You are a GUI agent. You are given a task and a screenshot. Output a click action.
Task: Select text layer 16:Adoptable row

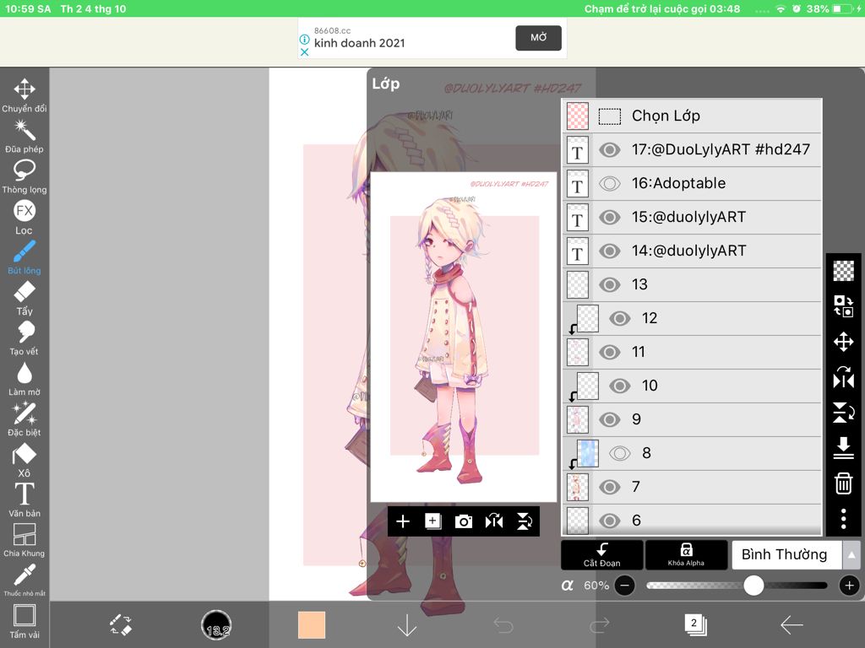693,183
